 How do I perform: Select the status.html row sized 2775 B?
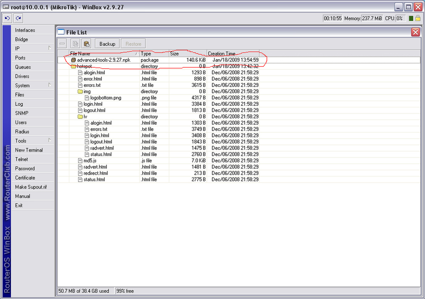pyautogui.click(x=239, y=179)
